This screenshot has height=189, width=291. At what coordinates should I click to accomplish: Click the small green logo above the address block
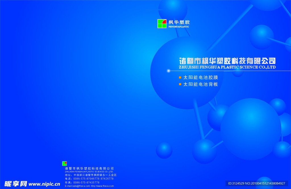point(65,163)
